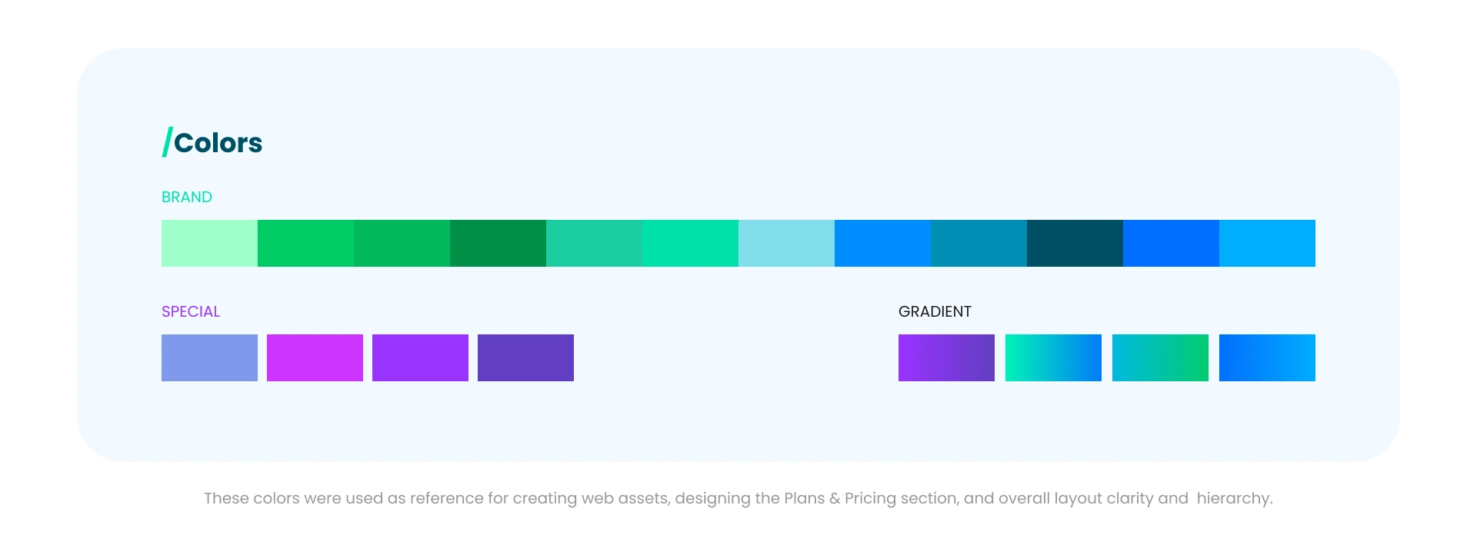The height and width of the screenshot is (535, 1477).
Task: Click the bright aqua-green brand swatch
Action: (x=690, y=243)
